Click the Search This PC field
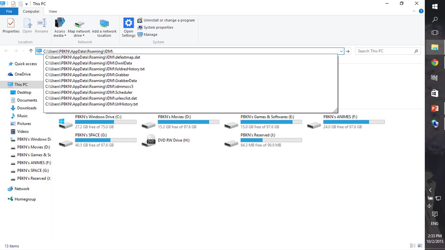Screen dimensions: 445x250 coord(385,51)
